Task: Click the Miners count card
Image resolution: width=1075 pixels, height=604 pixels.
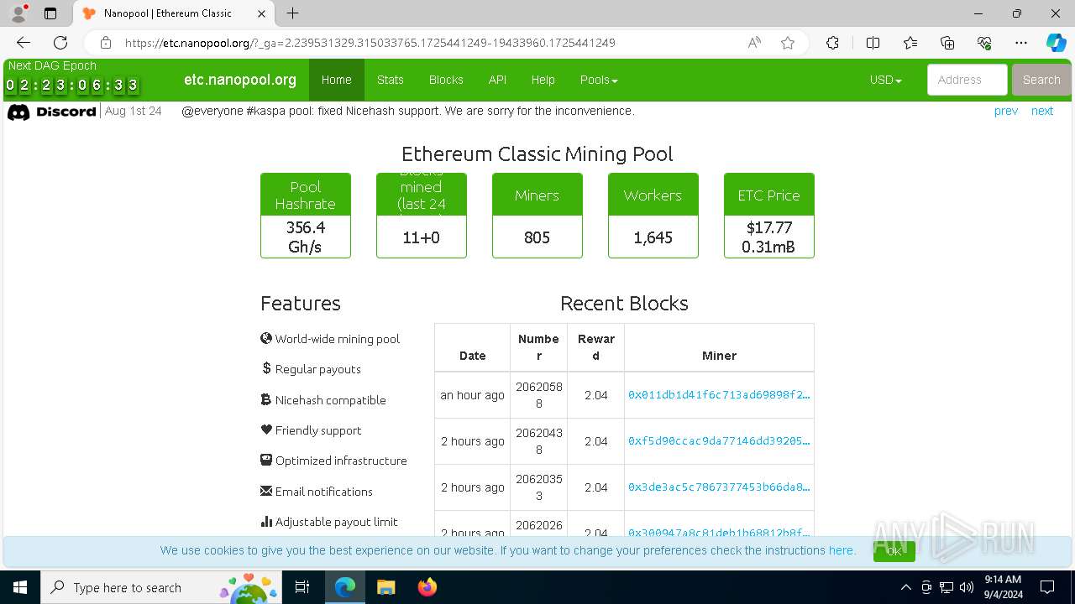Action: coord(537,216)
